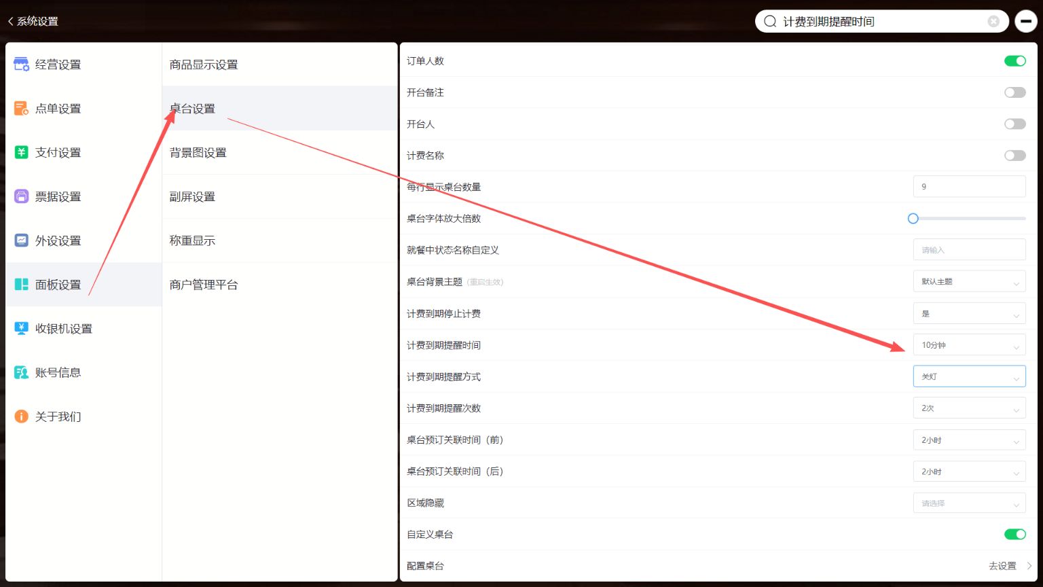
Task: Click the 收银机设置 cash register icon
Action: click(22, 328)
